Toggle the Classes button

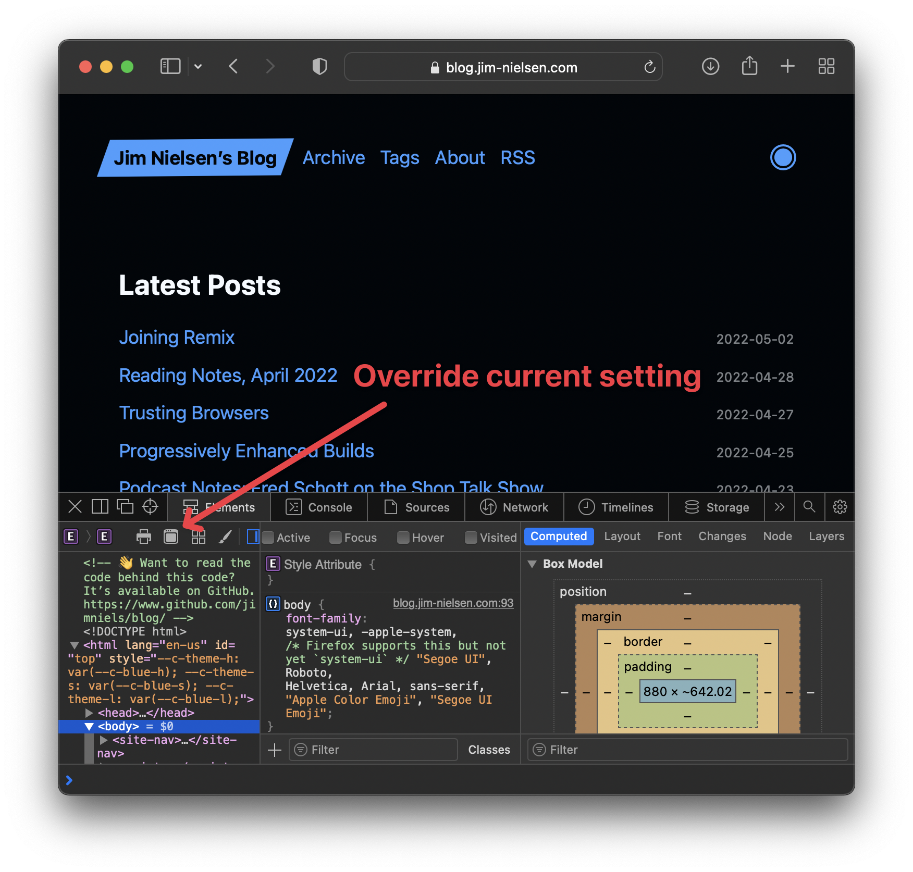point(489,750)
